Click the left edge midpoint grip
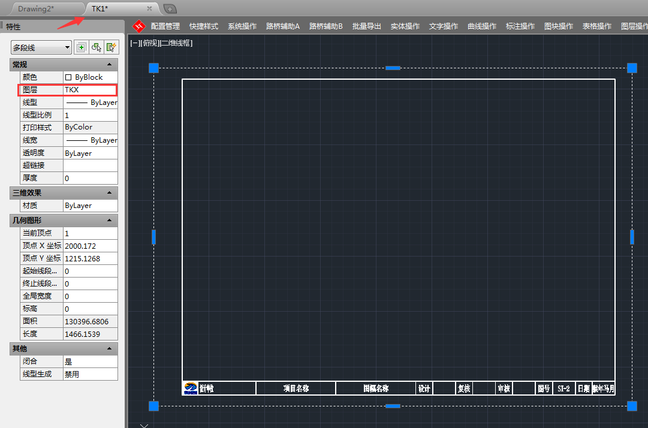This screenshot has width=648, height=428. pyautogui.click(x=153, y=237)
